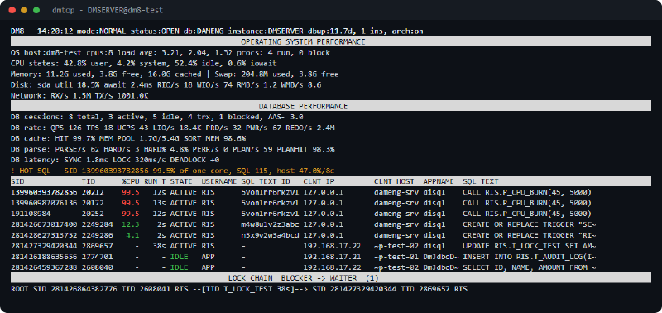Click client host ~p-test-01

[x=396, y=257]
